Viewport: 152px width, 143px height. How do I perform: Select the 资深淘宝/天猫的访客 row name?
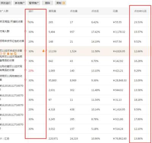pos(11,22)
